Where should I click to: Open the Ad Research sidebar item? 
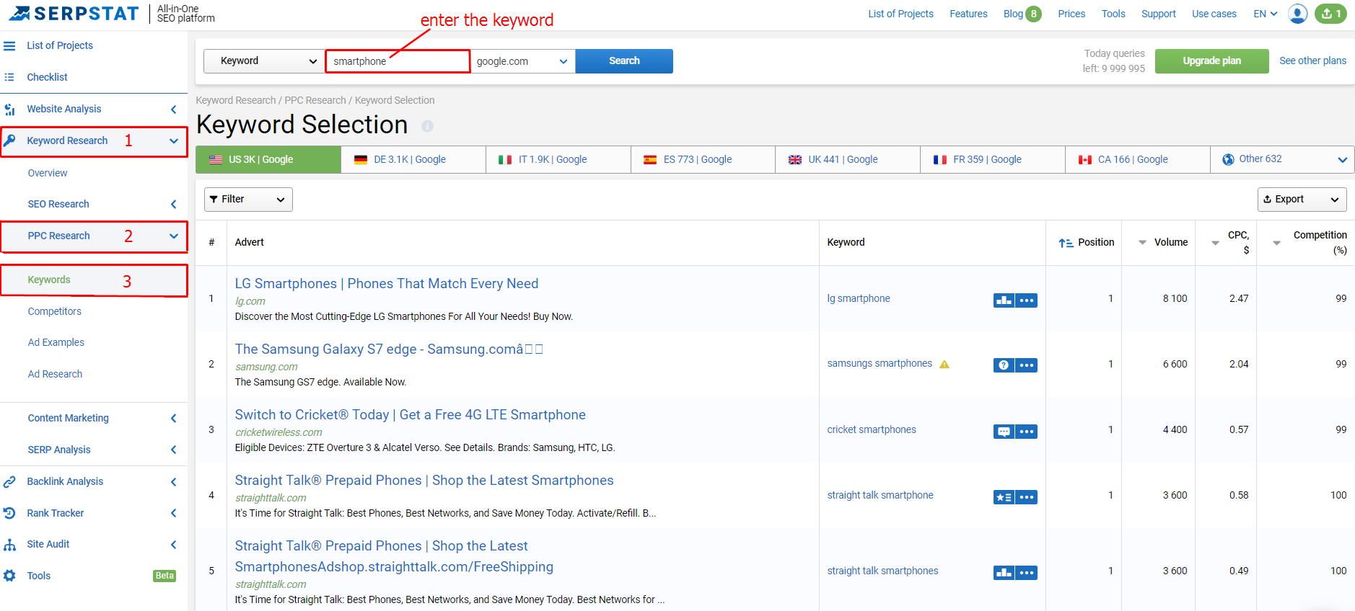(55, 375)
